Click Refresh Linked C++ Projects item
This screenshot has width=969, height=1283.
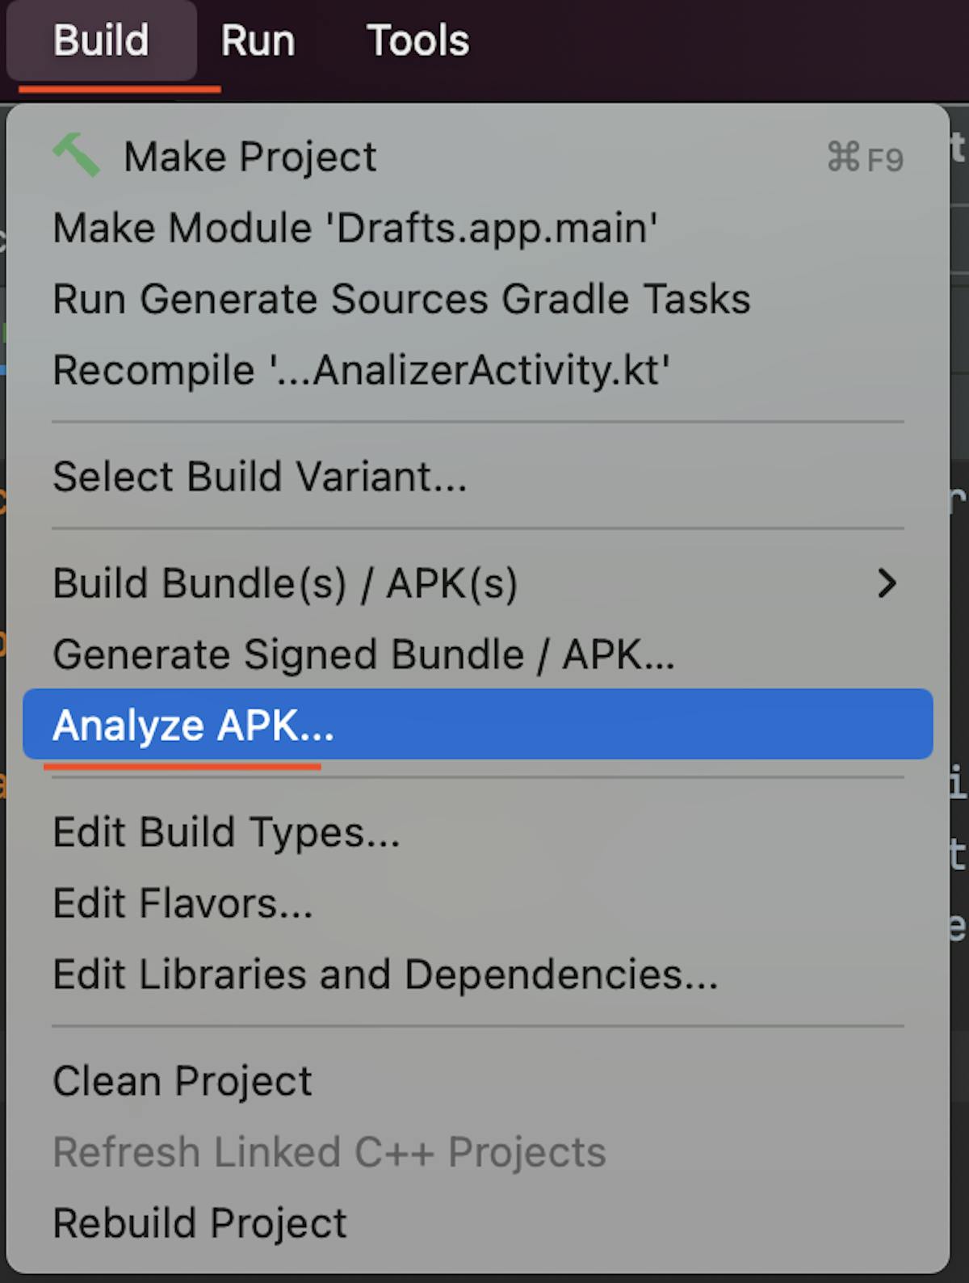click(329, 1152)
